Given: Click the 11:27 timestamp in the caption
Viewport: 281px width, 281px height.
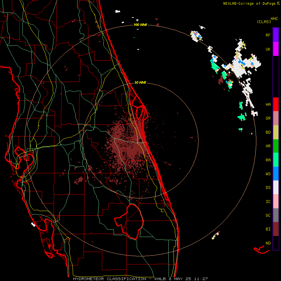Looking at the screenshot, I should click(x=201, y=279).
